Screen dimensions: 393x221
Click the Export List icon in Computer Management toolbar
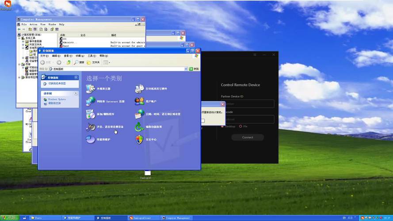point(46,29)
